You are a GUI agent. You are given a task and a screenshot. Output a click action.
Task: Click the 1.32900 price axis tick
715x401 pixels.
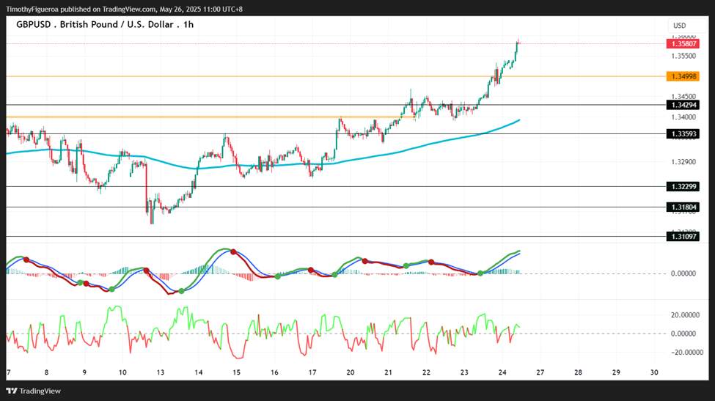(683, 162)
